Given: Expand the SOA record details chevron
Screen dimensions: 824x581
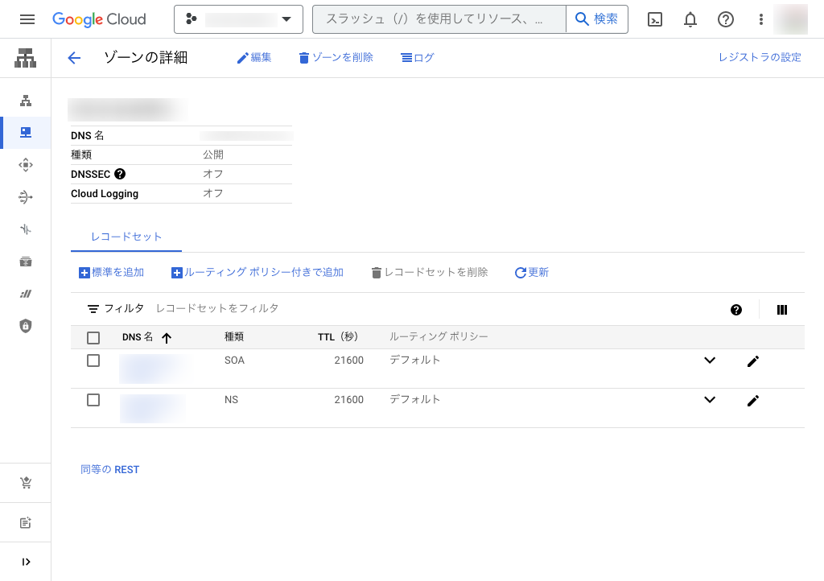Looking at the screenshot, I should (710, 361).
